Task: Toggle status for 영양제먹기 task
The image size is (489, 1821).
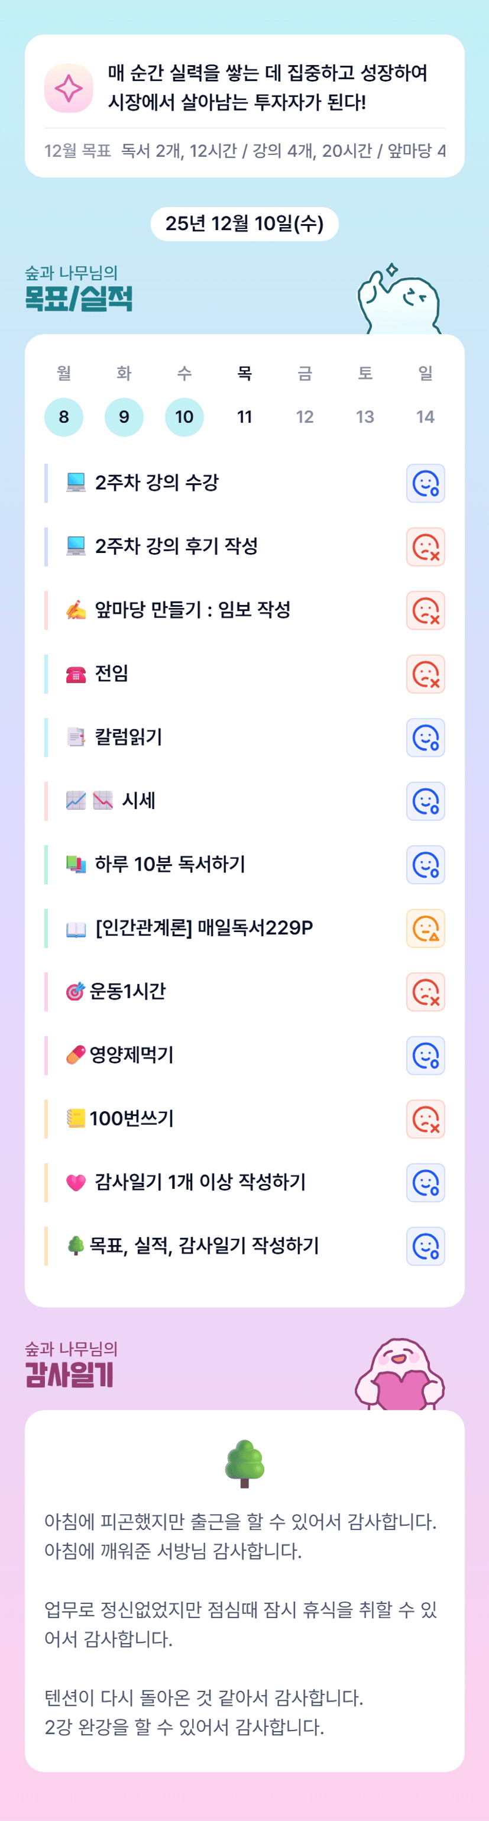Action: click(x=425, y=1056)
